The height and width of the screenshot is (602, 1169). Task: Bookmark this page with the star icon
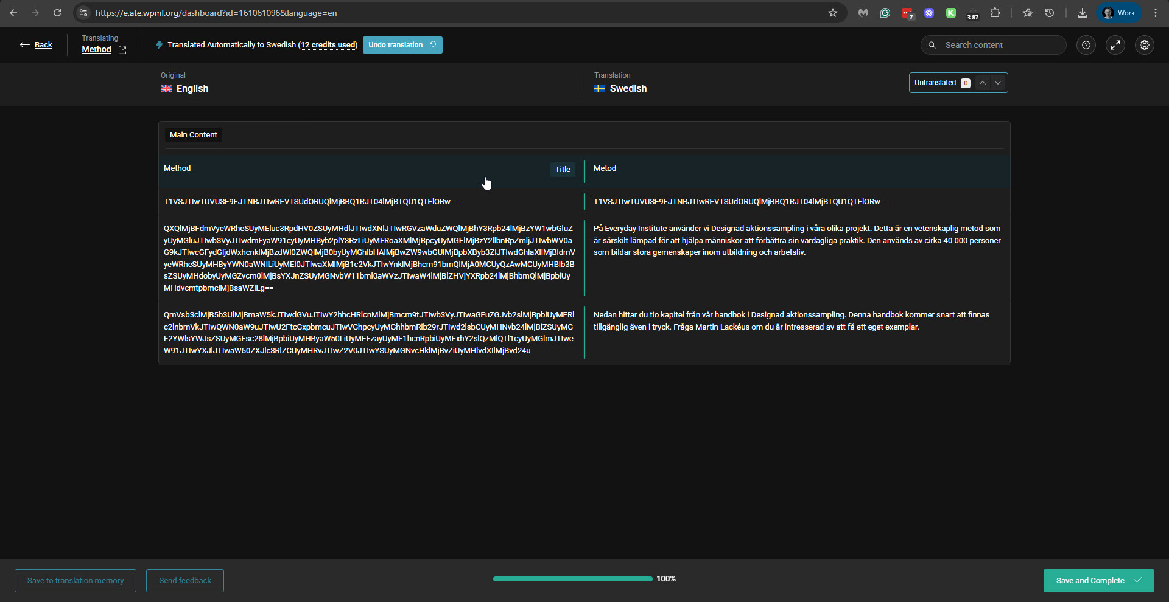click(832, 13)
